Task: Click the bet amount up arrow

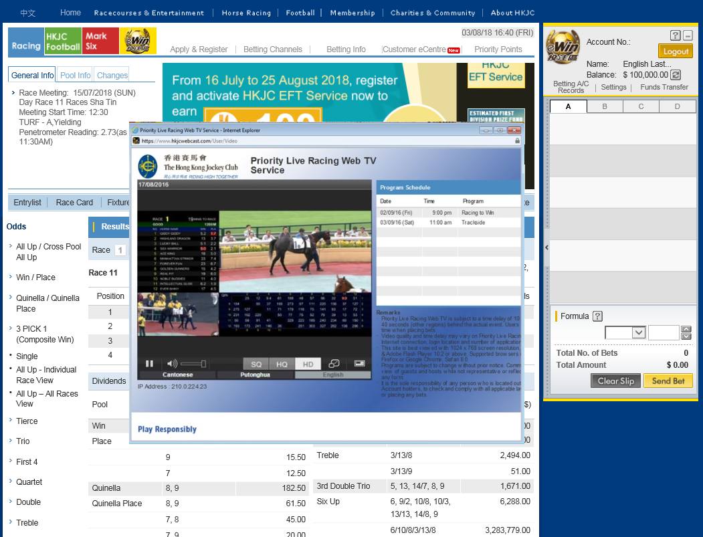Action: [x=685, y=329]
